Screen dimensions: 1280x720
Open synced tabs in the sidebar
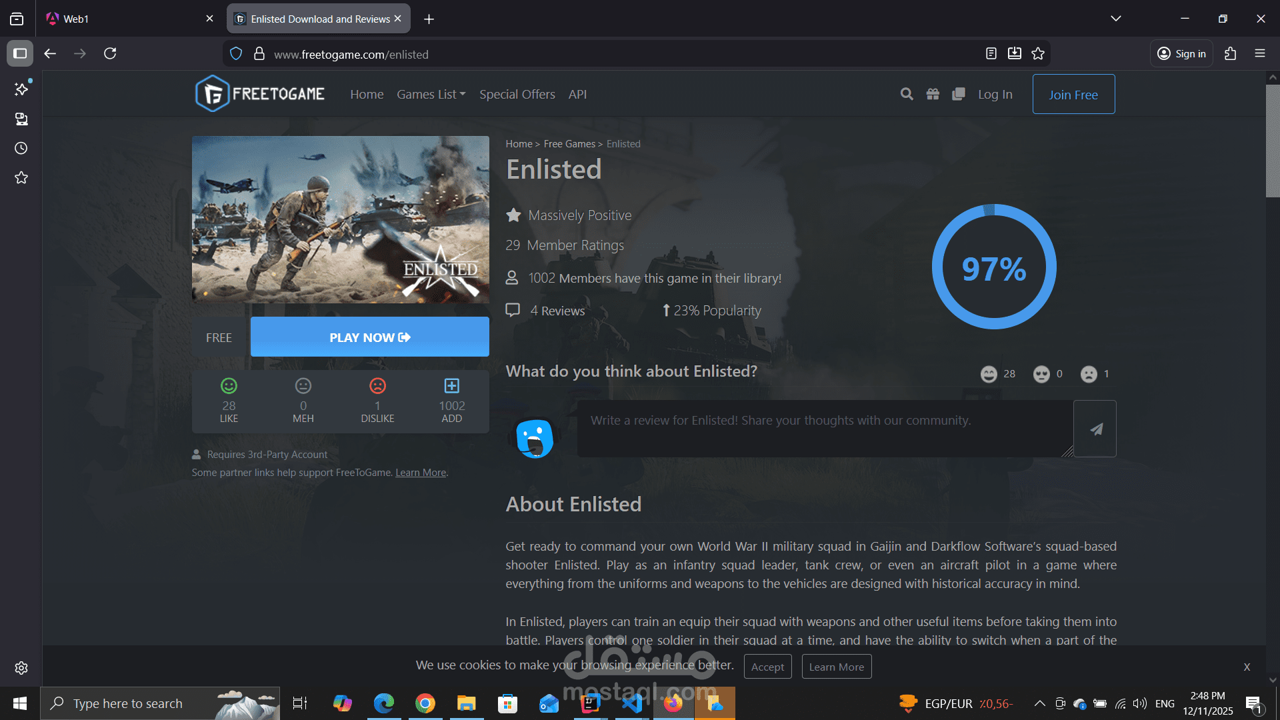click(x=21, y=119)
